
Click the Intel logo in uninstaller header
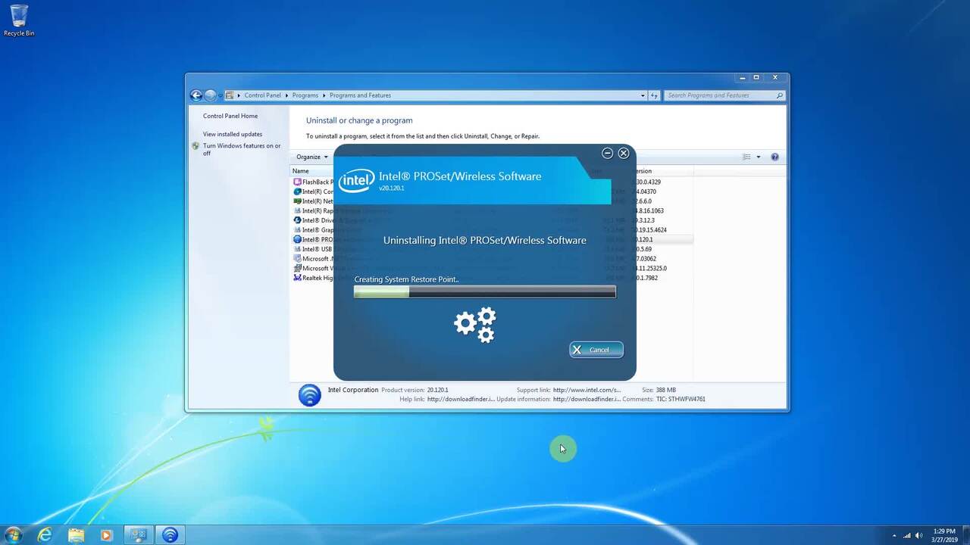[x=356, y=180]
